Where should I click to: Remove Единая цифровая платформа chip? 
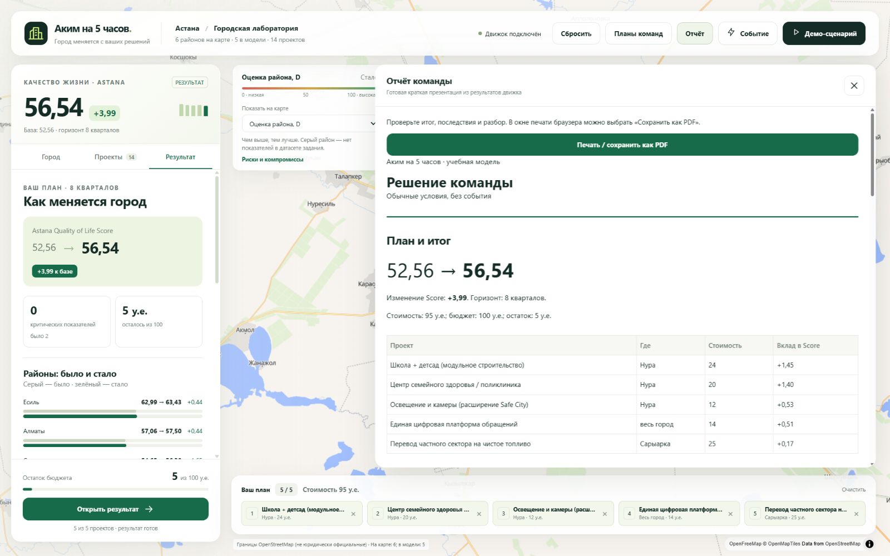pyautogui.click(x=730, y=514)
